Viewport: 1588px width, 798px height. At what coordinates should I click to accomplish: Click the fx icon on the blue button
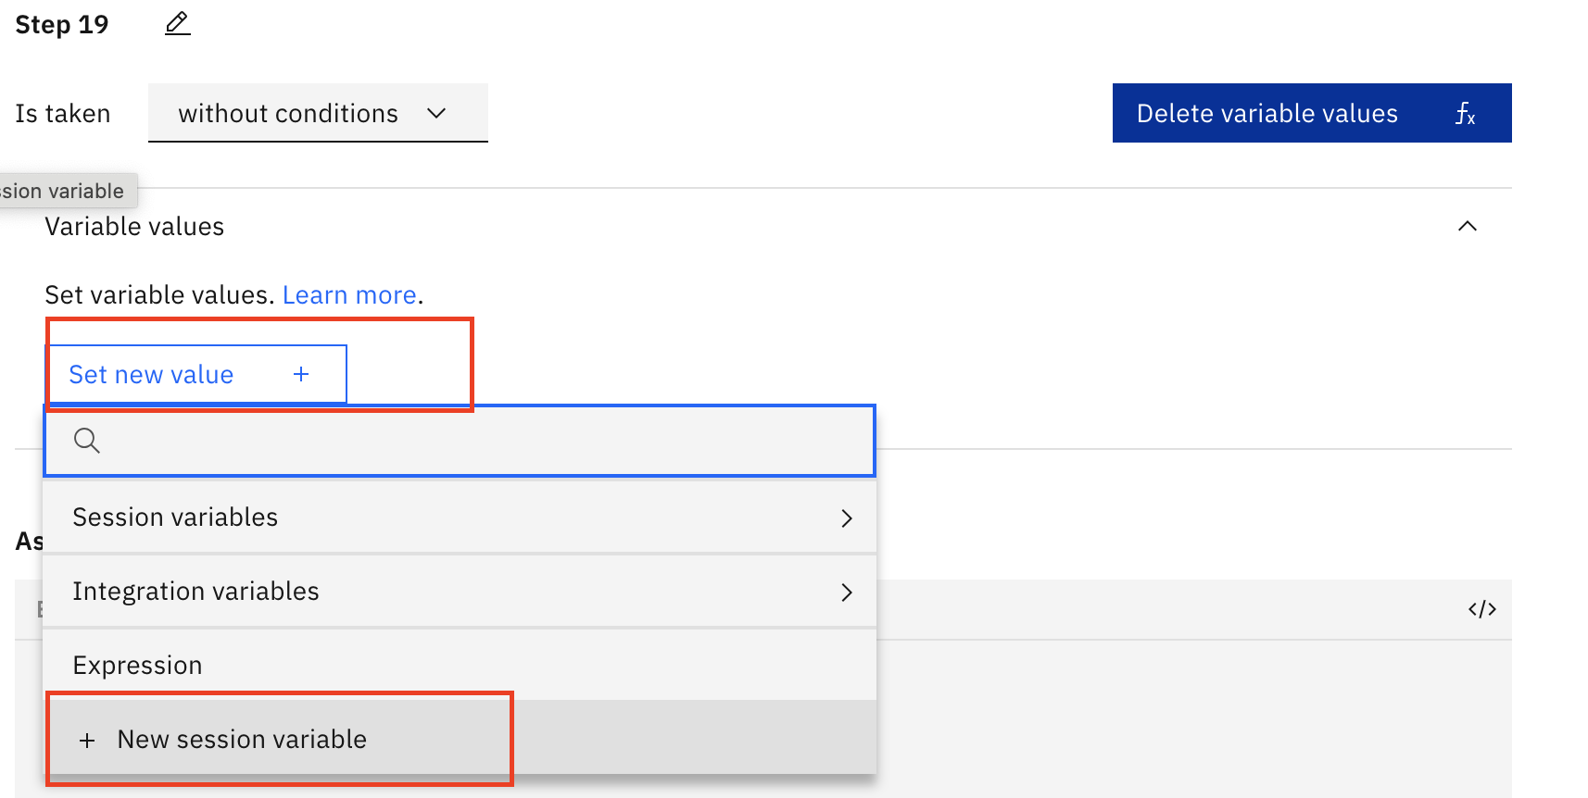click(1464, 114)
